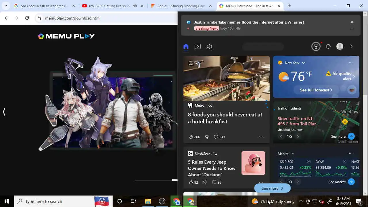The height and width of the screenshot is (207, 368).
Task: Dislike the Jeep Ducking article
Action: pyautogui.click(x=205, y=182)
